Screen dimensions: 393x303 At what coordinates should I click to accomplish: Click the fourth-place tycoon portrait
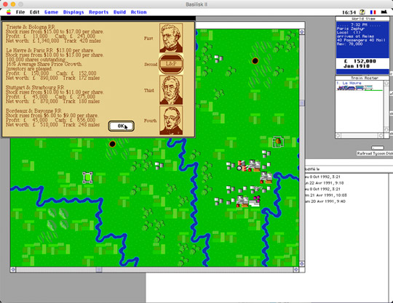coord(171,121)
